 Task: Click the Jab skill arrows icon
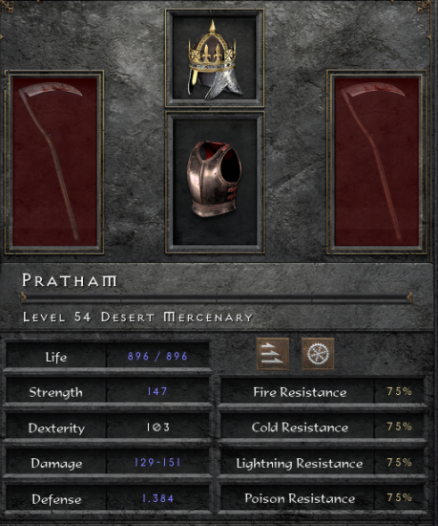click(x=272, y=354)
